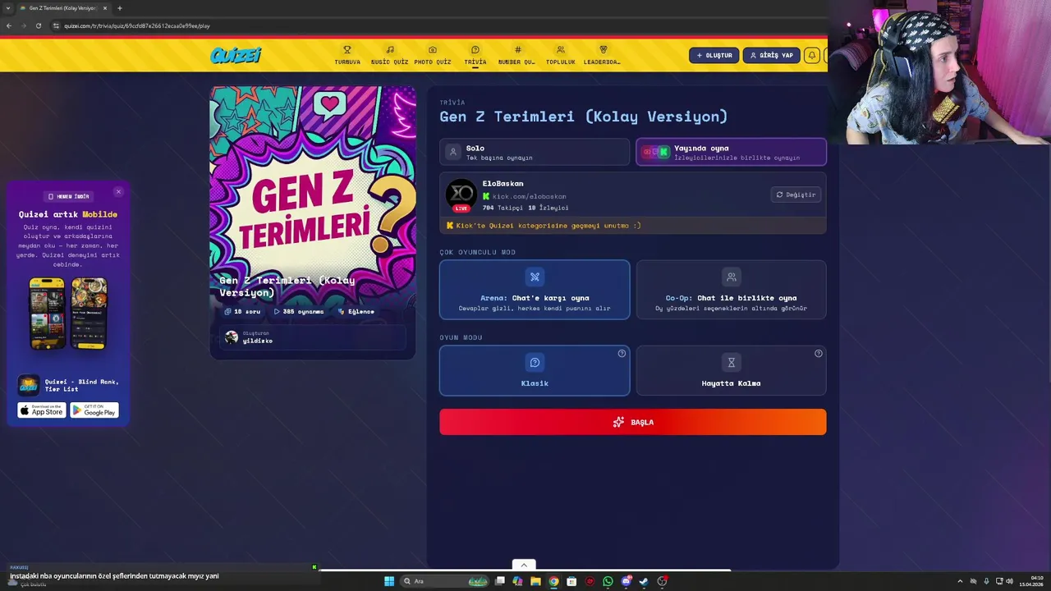The image size is (1051, 591).
Task: Open Steam from taskbar
Action: point(644,581)
